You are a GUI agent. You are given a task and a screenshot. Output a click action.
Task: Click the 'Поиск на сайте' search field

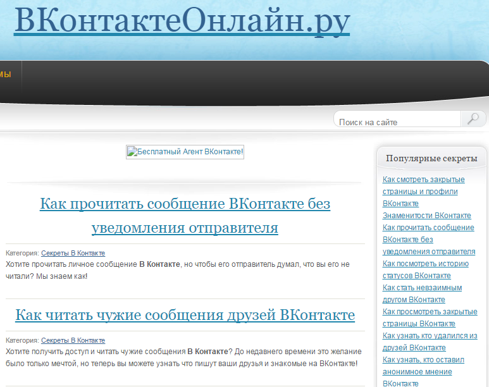coord(397,119)
